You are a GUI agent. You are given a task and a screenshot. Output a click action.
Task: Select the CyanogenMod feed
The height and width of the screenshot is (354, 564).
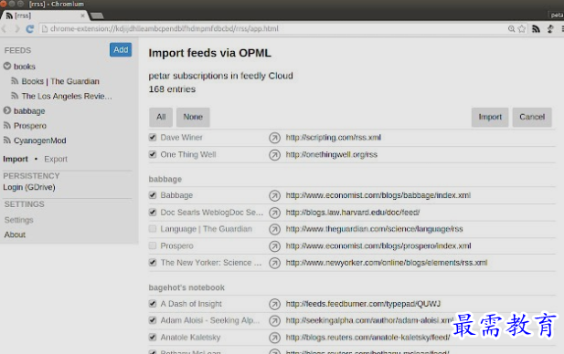coord(40,141)
